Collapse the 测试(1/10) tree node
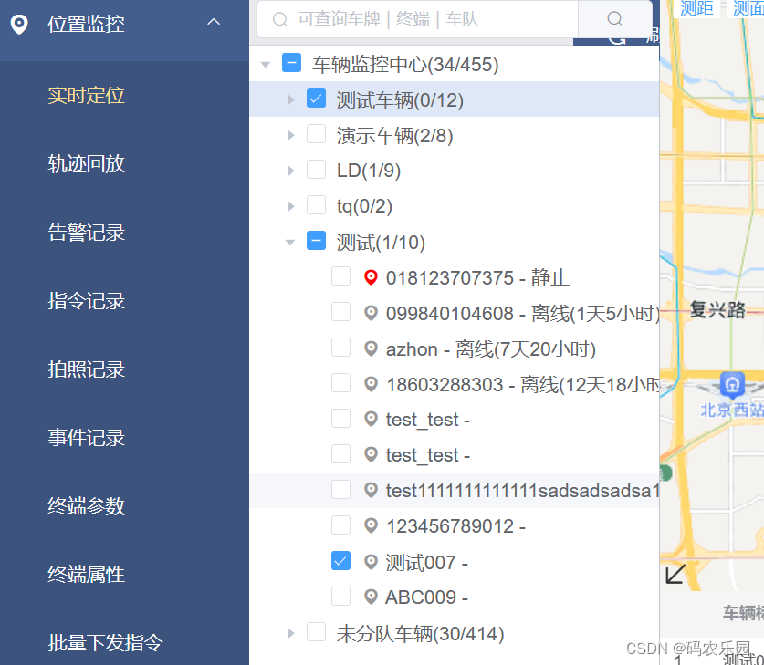This screenshot has height=665, width=764. 290,242
